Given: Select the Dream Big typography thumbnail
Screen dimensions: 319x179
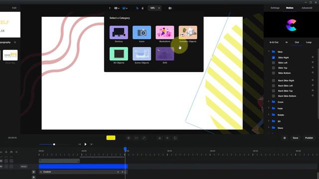Looking at the screenshot, I should 10,55.
